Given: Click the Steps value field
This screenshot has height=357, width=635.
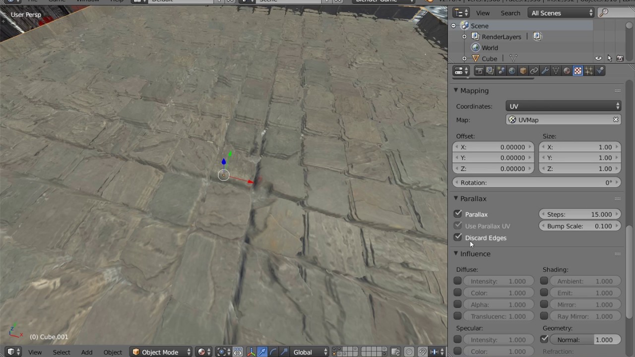Looking at the screenshot, I should 580,214.
